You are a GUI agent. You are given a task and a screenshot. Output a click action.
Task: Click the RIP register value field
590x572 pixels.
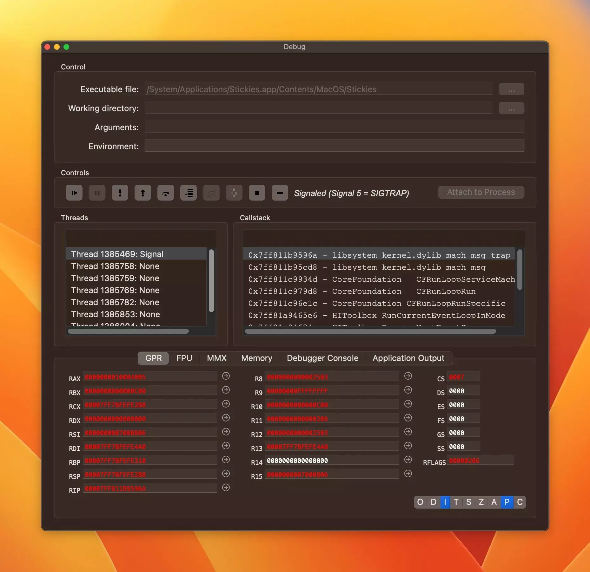click(150, 488)
